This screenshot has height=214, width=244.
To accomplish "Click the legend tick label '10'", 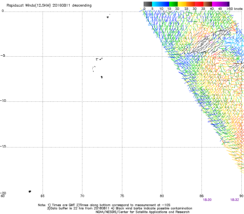I will 161,9.
